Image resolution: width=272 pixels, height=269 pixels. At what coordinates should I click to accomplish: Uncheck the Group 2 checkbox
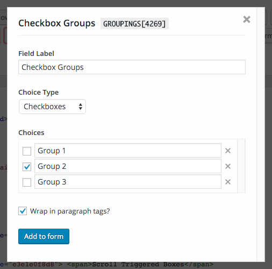27,167
